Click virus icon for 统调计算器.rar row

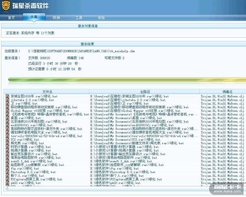point(7,150)
